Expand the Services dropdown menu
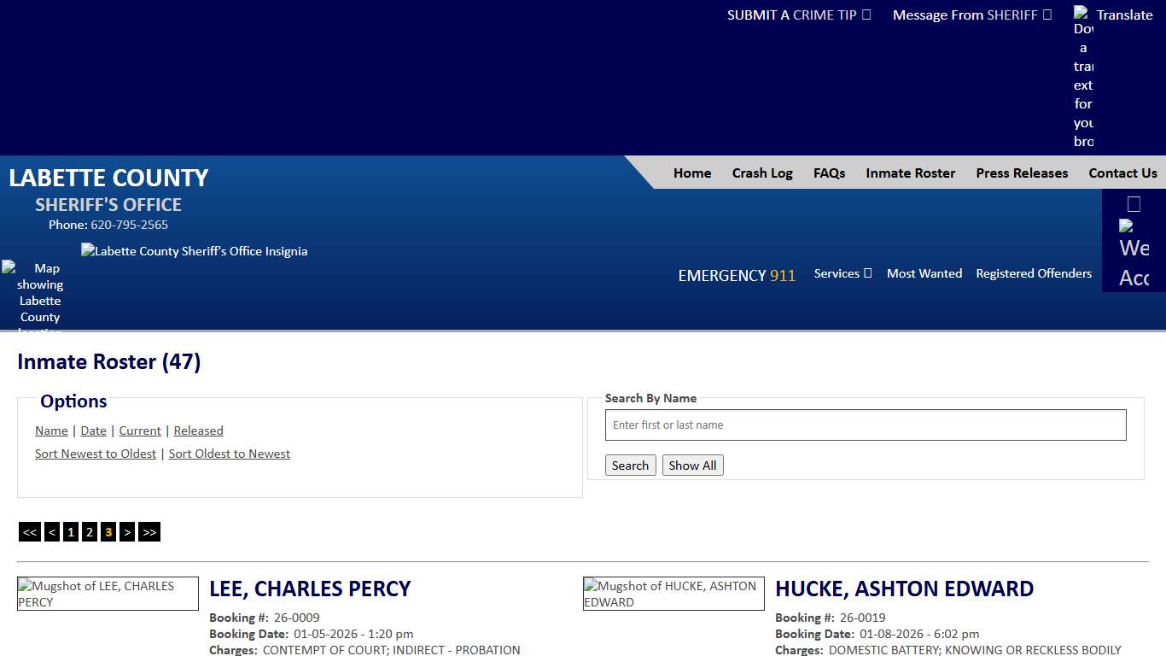This screenshot has width=1166, height=656. [842, 273]
